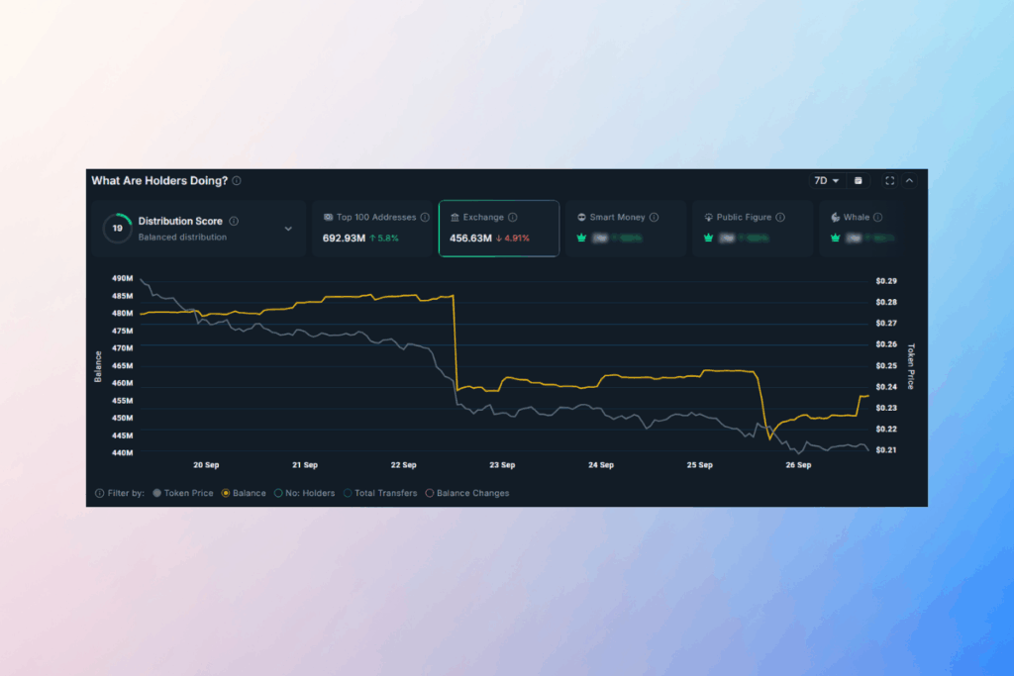Image resolution: width=1014 pixels, height=676 pixels.
Task: Click the Exchange bank icon
Action: [456, 217]
